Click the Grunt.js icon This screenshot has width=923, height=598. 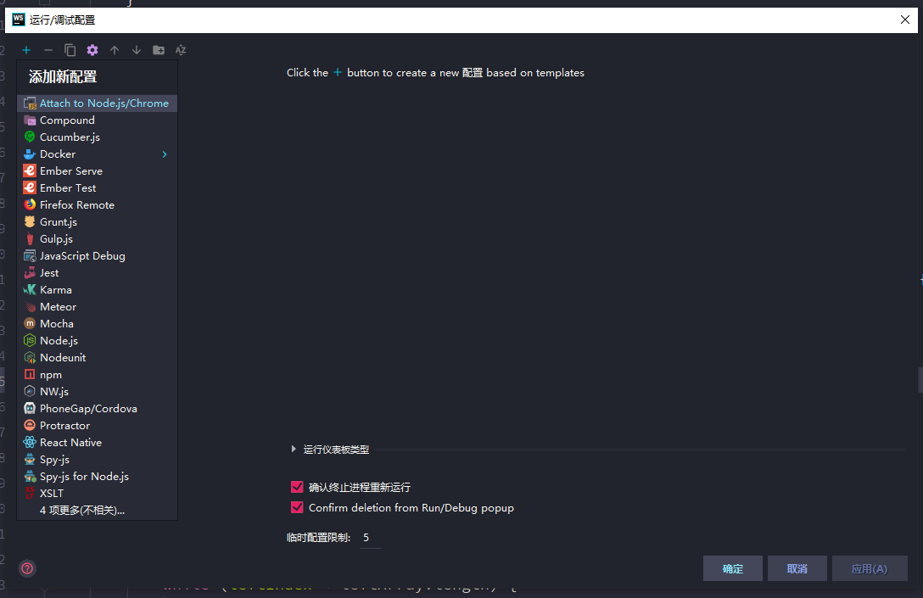[30, 221]
